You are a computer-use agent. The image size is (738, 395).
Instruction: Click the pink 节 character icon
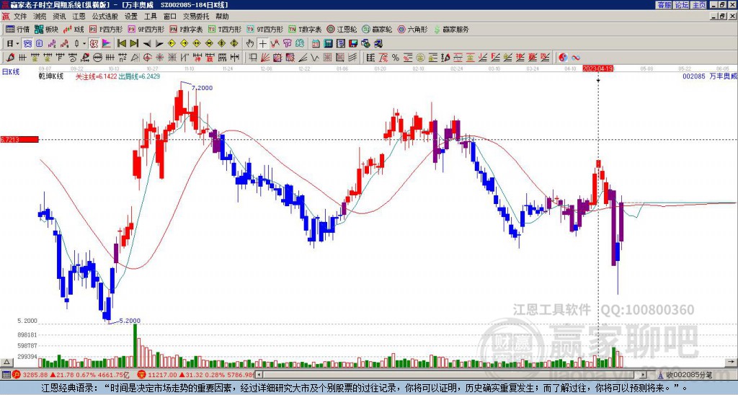click(x=287, y=44)
